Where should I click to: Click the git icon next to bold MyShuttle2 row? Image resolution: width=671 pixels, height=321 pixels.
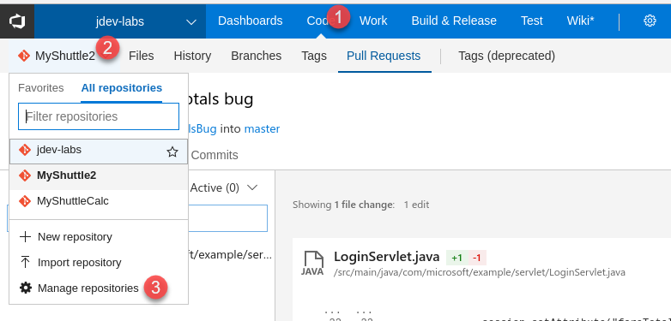click(25, 175)
